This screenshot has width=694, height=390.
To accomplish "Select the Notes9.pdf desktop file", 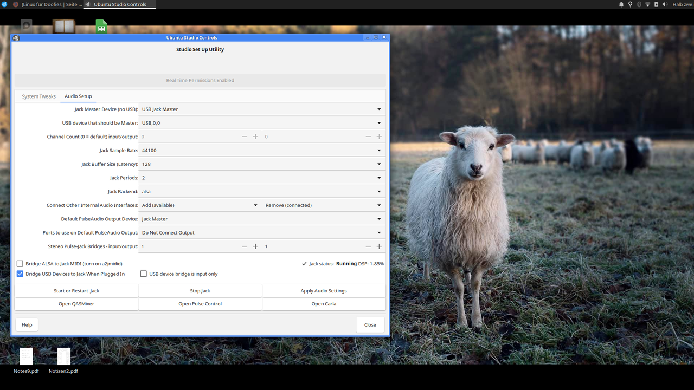I will pos(27,361).
